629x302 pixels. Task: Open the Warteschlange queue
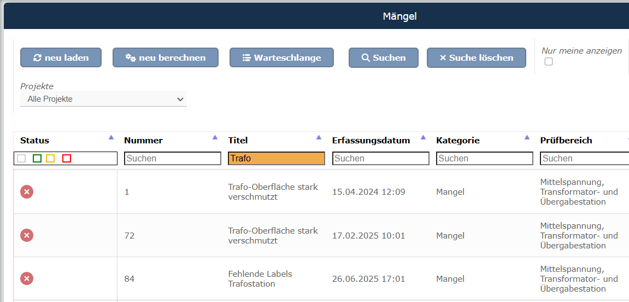pos(281,57)
